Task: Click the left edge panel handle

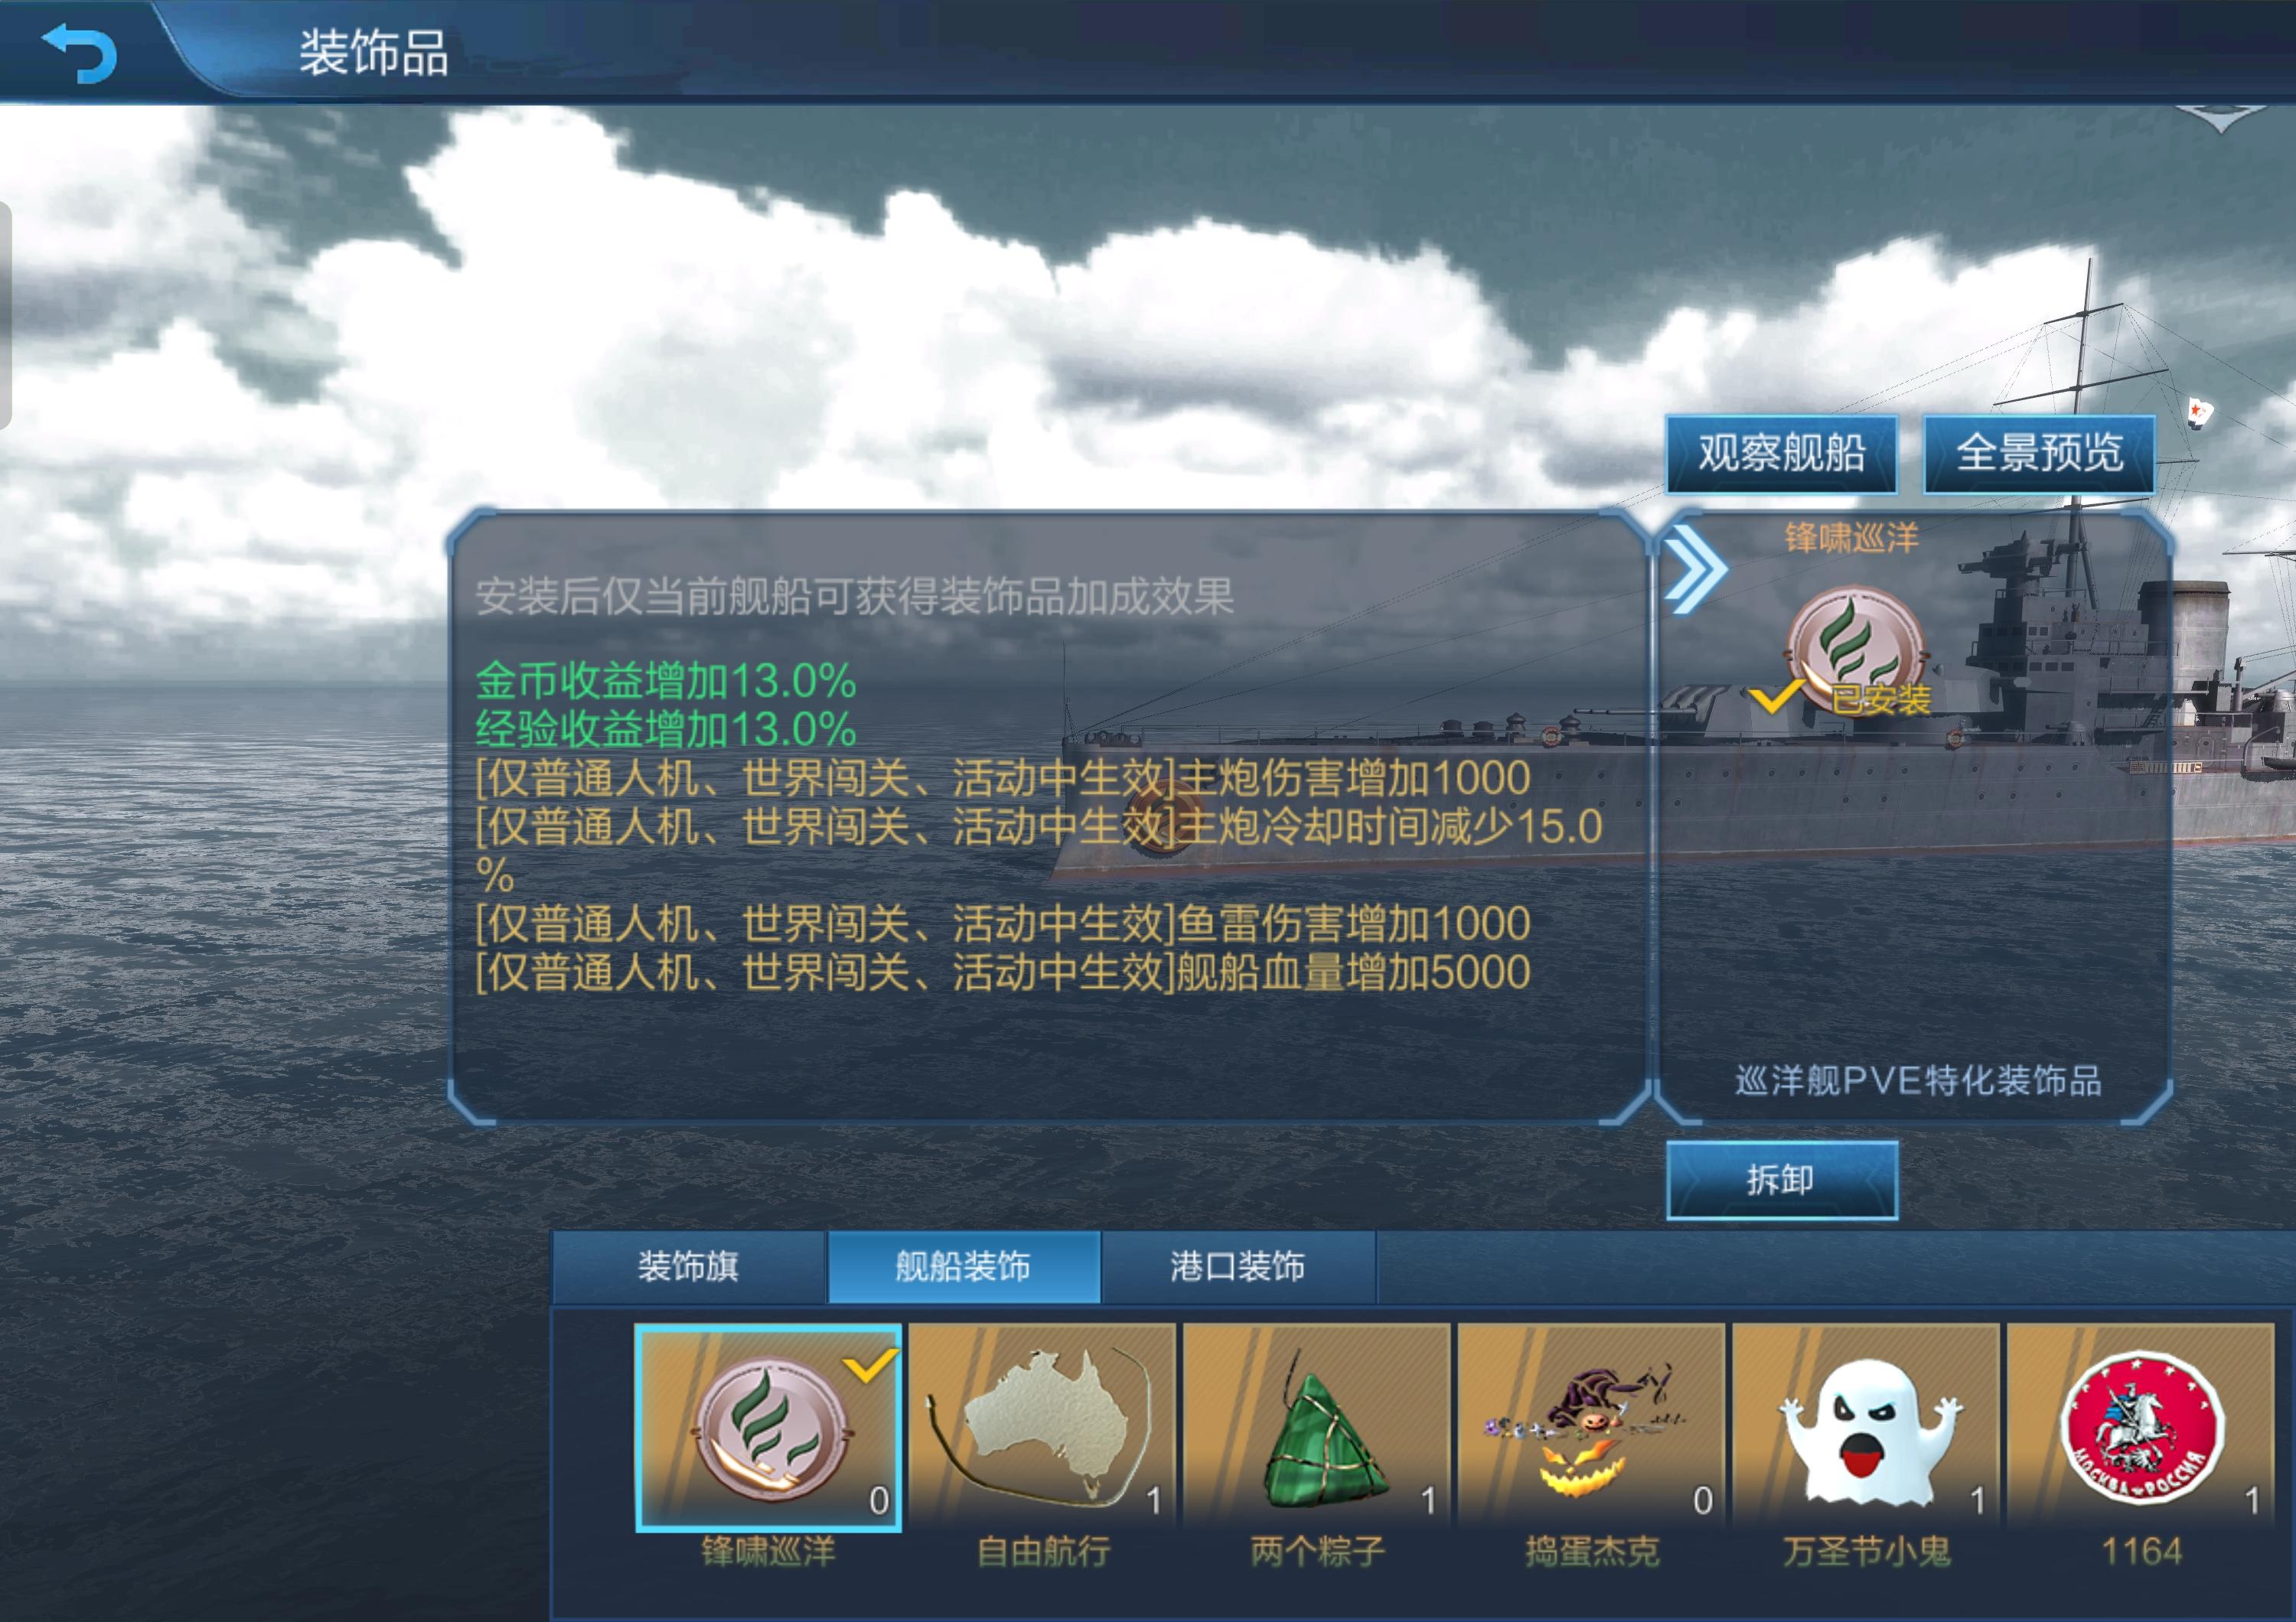Action: tap(5, 314)
